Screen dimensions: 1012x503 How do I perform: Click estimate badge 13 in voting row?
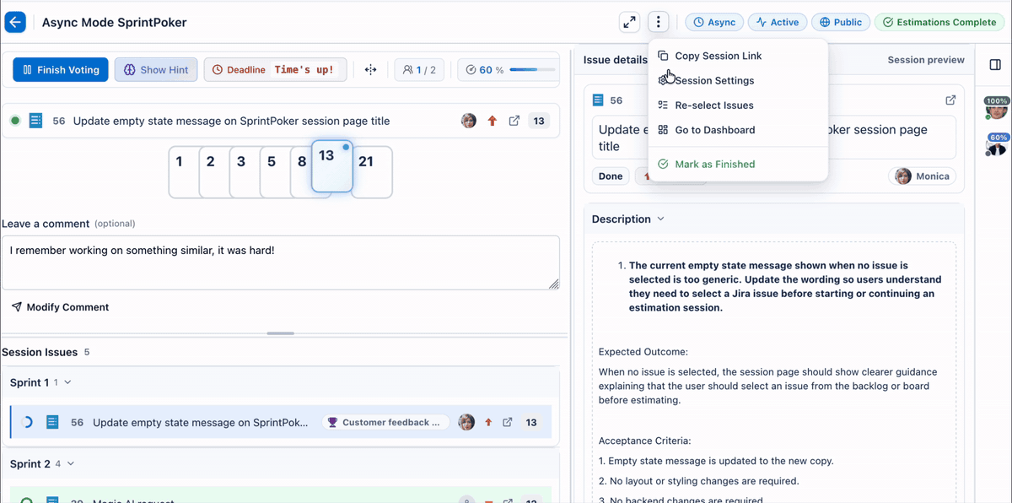click(x=539, y=121)
